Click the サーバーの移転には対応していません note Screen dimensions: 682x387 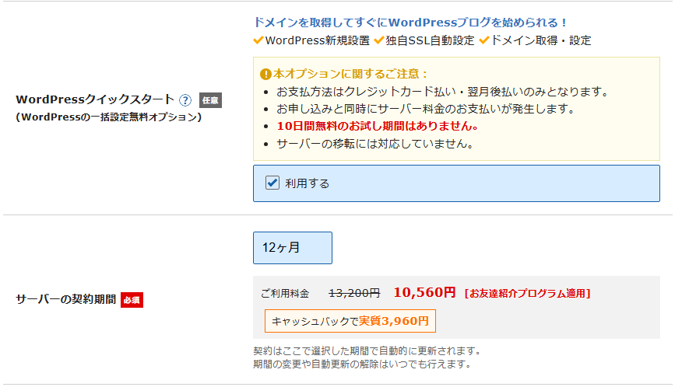click(x=374, y=144)
